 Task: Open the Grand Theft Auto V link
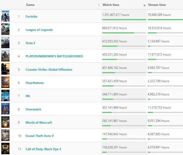[x=40, y=136]
